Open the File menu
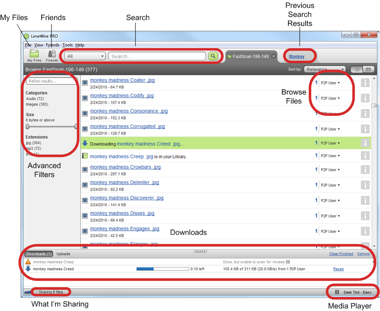Viewport: 380px width, 311px height. pyautogui.click(x=28, y=45)
